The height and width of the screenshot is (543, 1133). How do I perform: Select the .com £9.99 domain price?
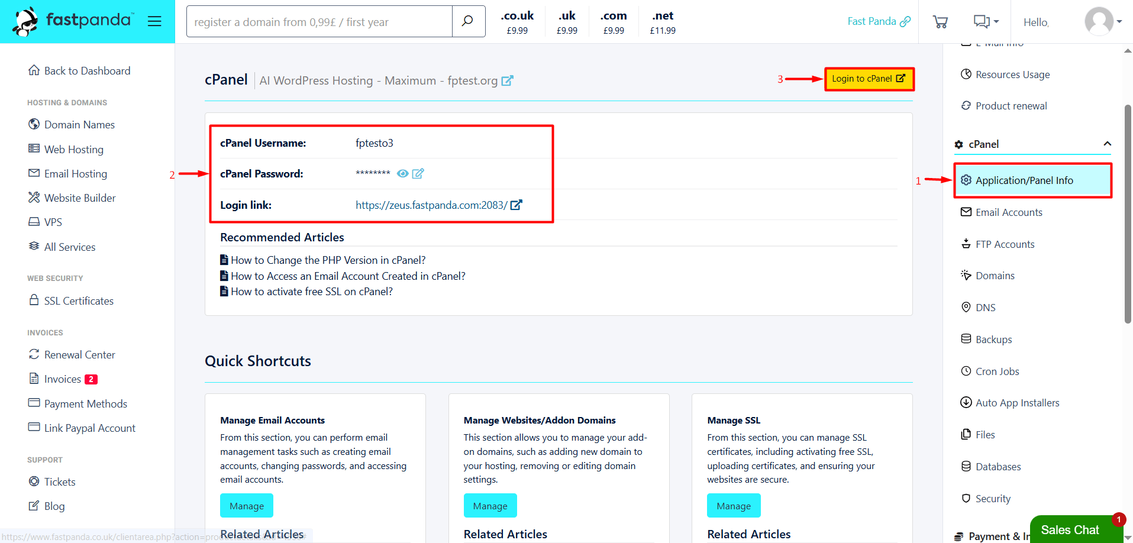(x=614, y=22)
